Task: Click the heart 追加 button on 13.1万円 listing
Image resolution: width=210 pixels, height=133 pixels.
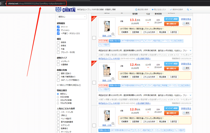Action: pyautogui.click(x=186, y=23)
